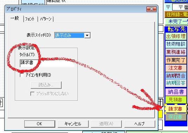The height and width of the screenshot is (133, 188).
Task: Select the 納品書 sidebar button
Action: pyautogui.click(x=176, y=92)
